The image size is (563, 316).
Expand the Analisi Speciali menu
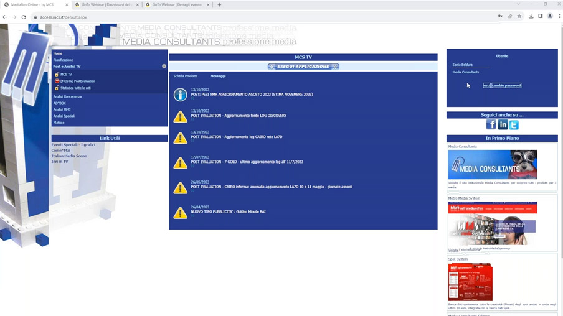pos(64,116)
